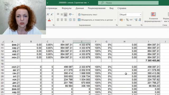
Task: Apply the accounting number format icon
Action: point(121,20)
